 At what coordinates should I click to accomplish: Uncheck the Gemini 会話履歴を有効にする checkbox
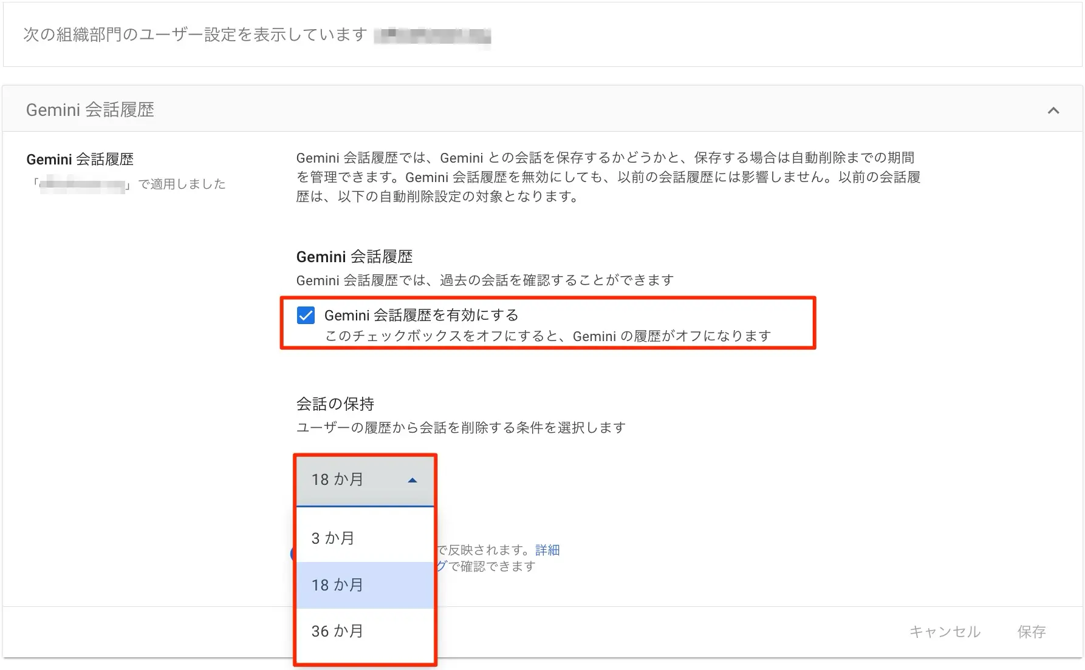point(306,316)
